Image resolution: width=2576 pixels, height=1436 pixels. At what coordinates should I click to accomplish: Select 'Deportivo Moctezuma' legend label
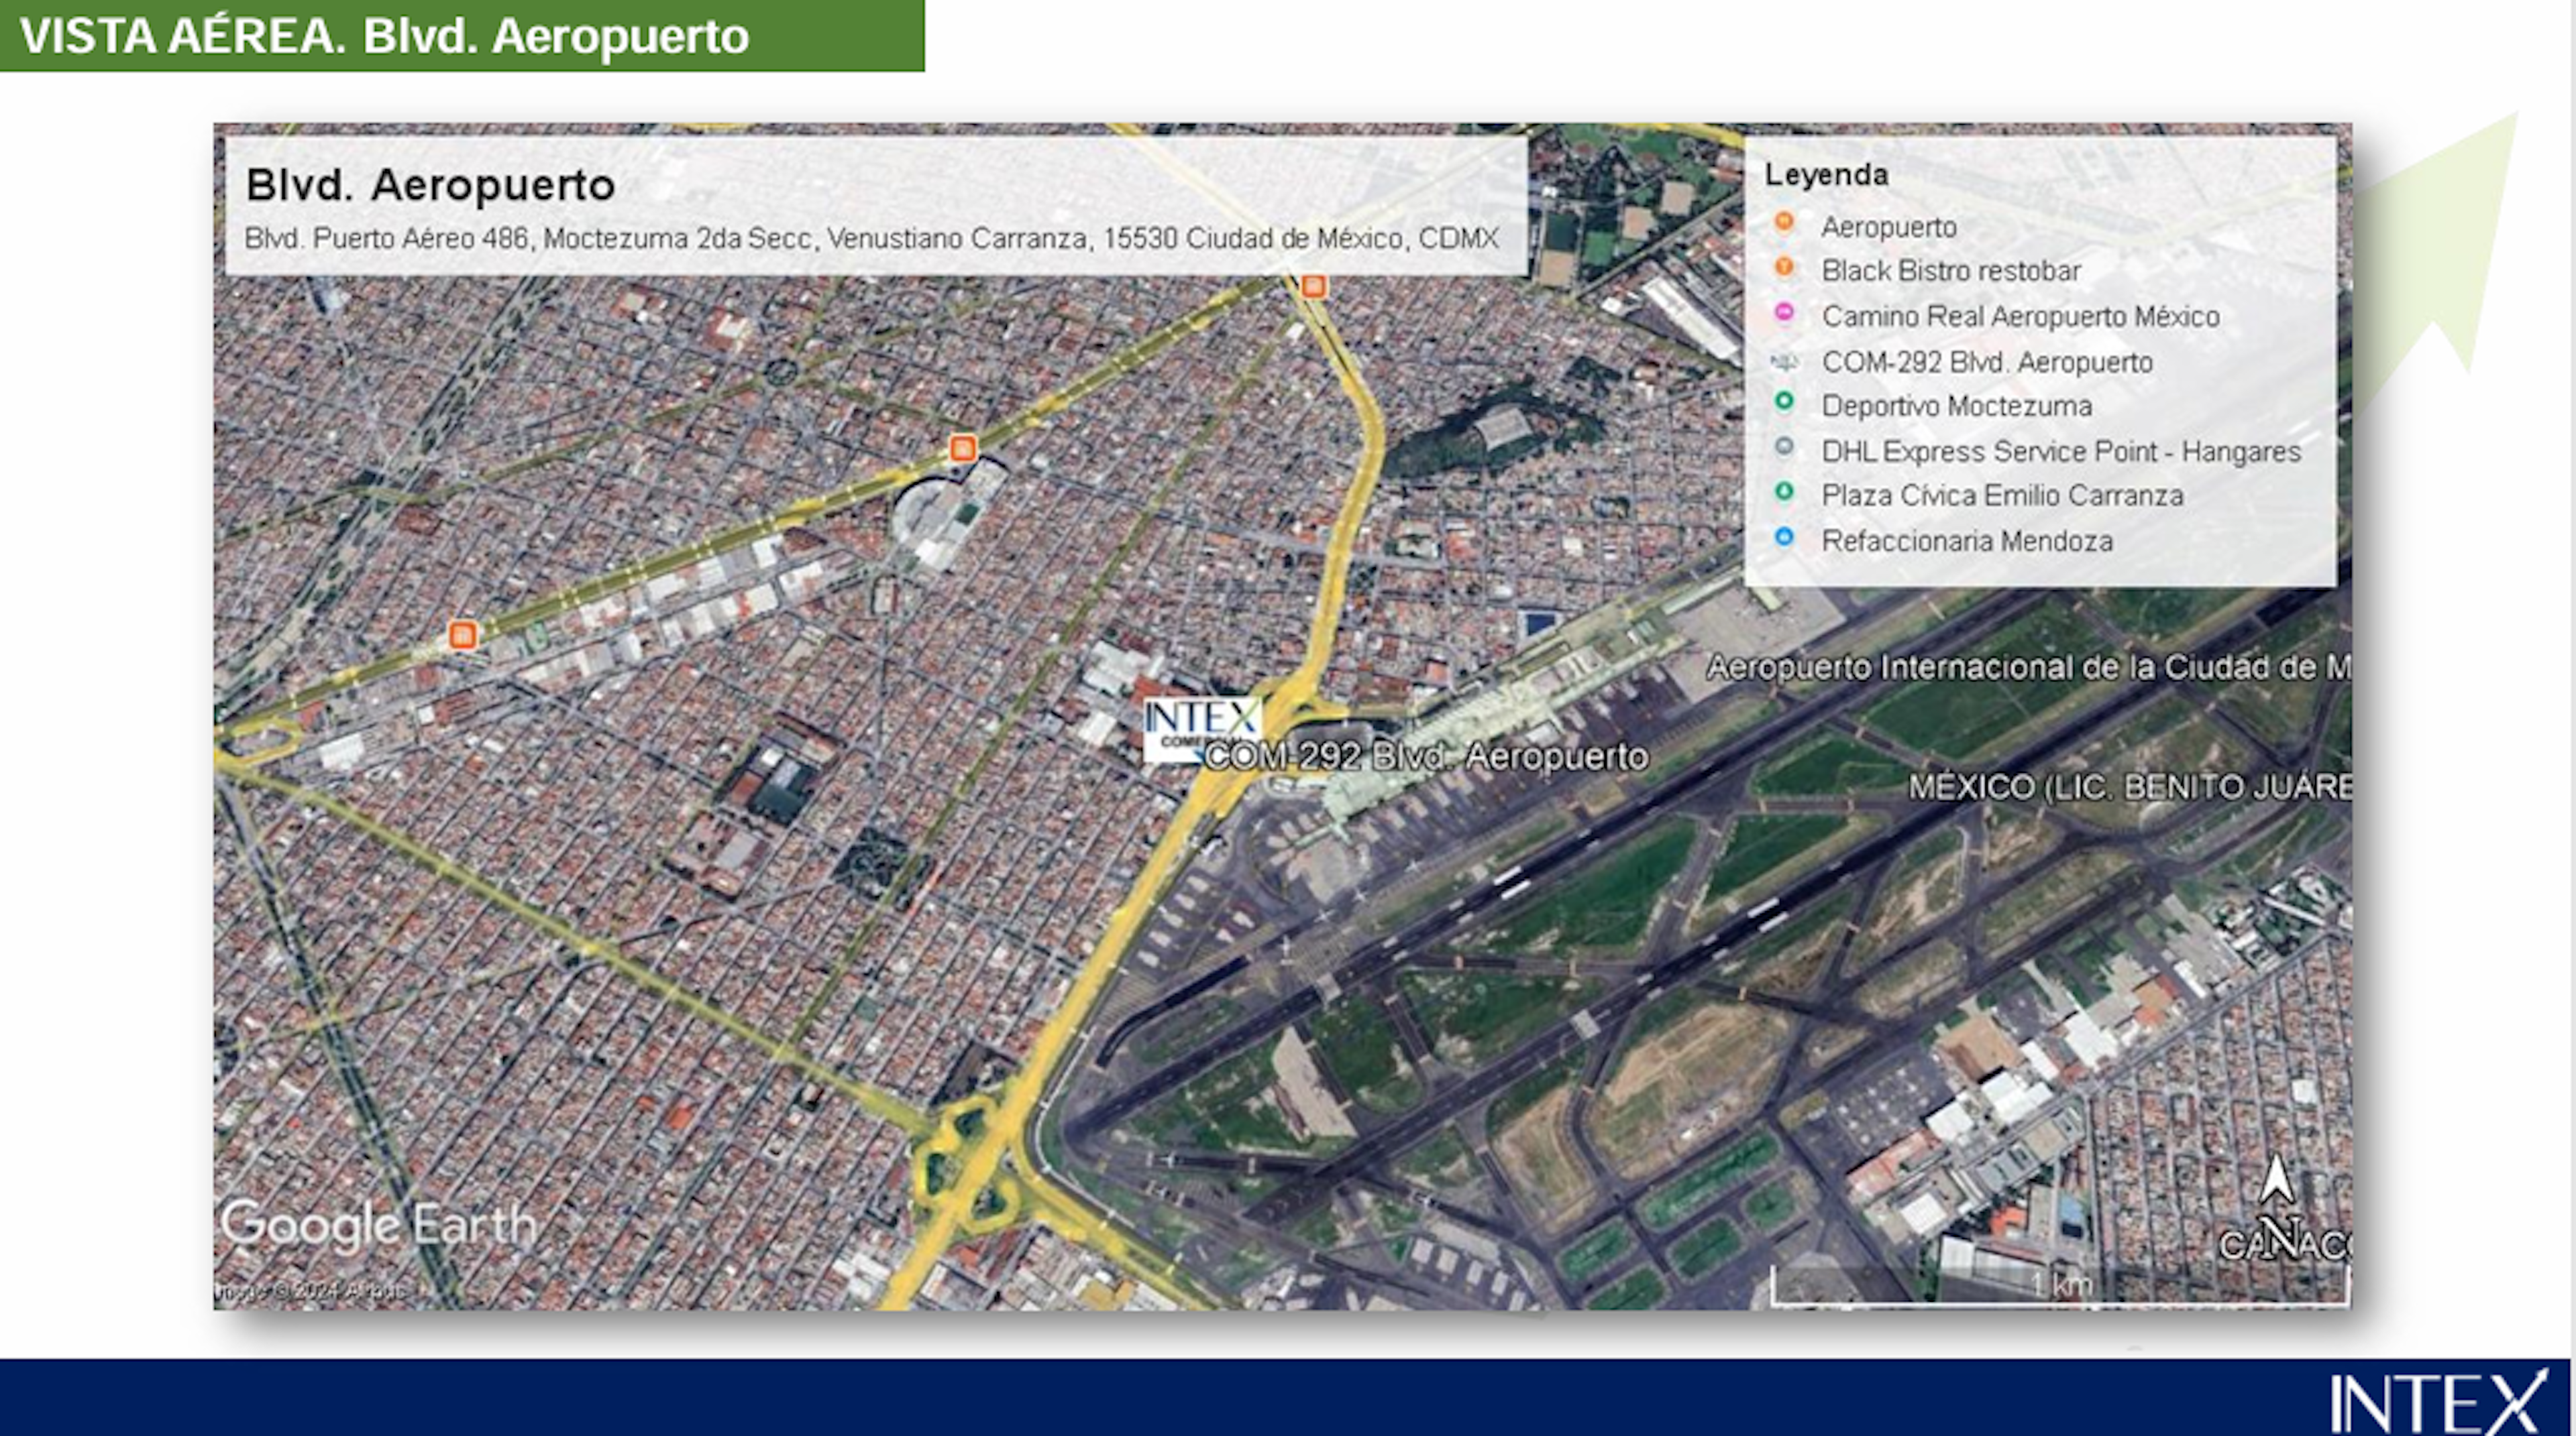pyautogui.click(x=1957, y=406)
